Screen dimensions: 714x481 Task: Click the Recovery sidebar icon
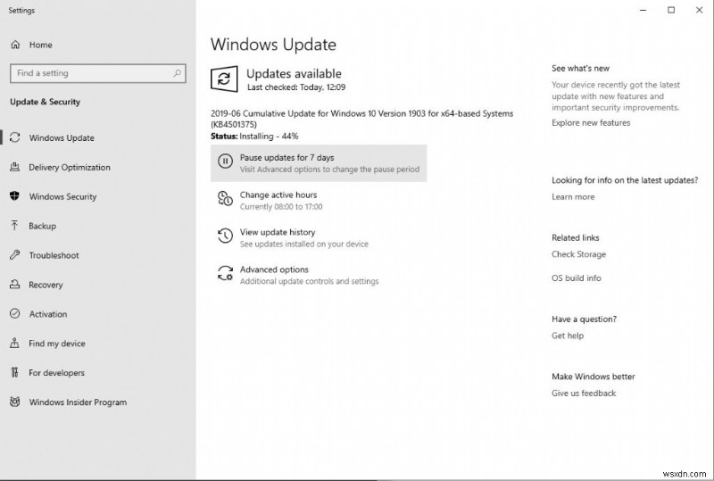(15, 284)
